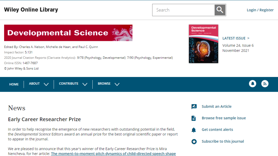Open the pitch dynamics article link
The image size is (278, 156).
113,154
